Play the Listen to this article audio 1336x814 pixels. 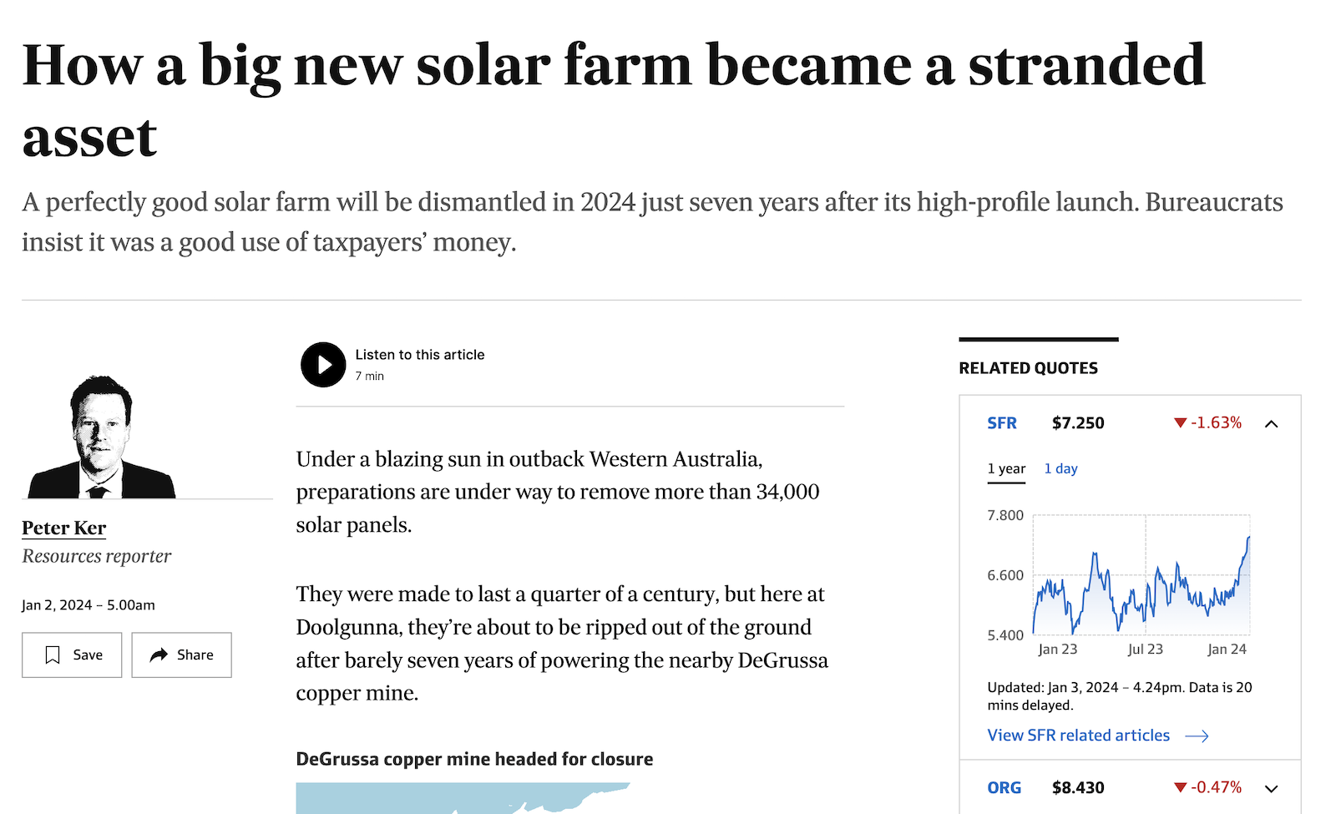click(323, 365)
